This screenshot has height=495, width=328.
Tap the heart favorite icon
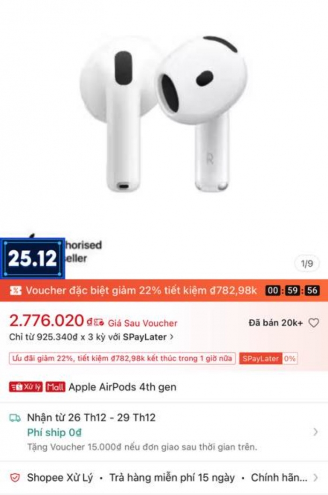[313, 322]
